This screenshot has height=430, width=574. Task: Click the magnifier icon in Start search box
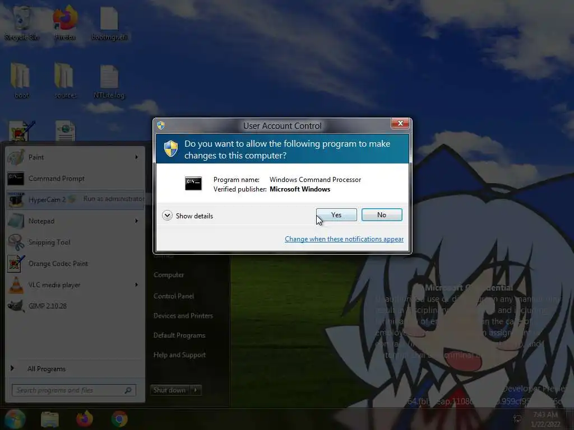click(128, 390)
